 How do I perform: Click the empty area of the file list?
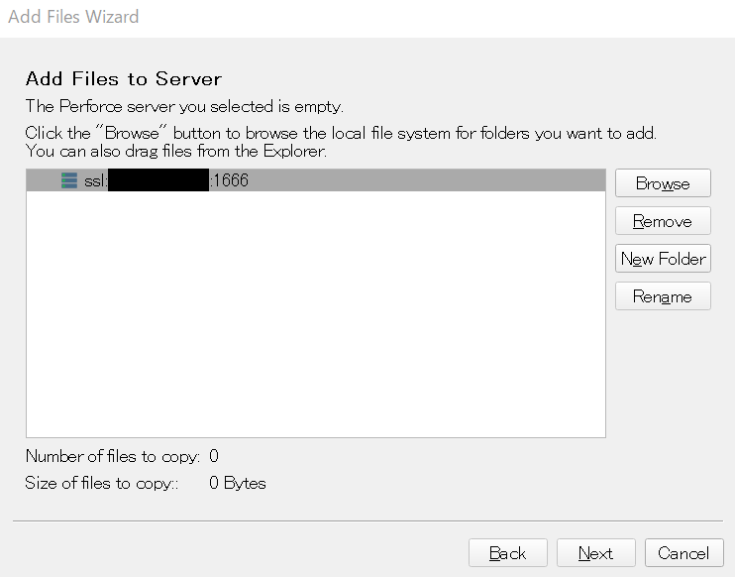[x=315, y=317]
